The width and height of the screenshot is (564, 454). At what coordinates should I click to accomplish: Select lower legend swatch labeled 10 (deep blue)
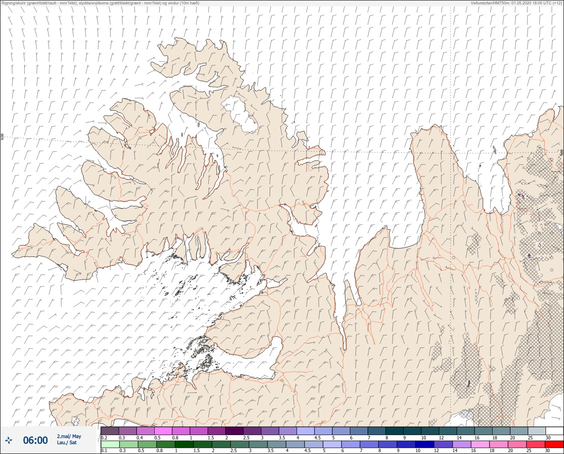click(425, 444)
